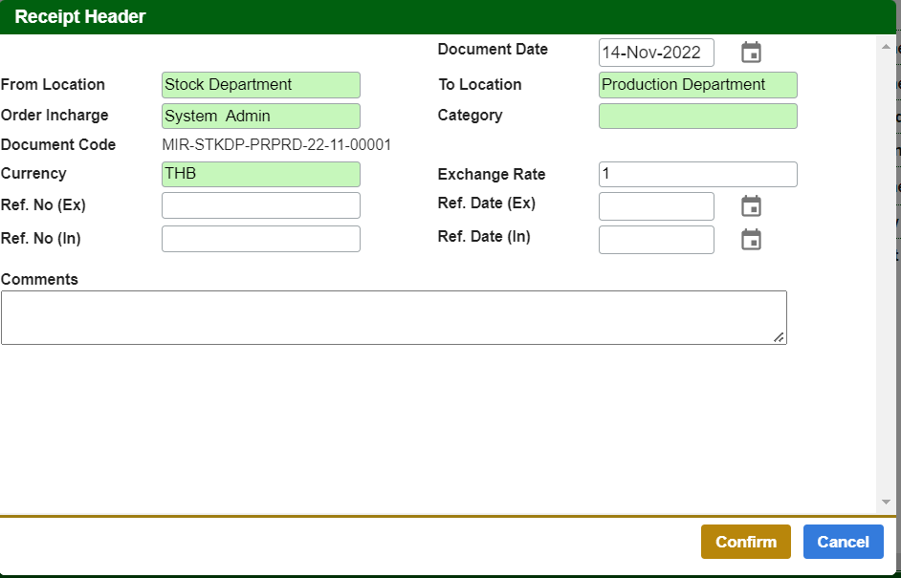Viewport: 901px width, 578px height.
Task: Click the scrollbar up arrow
Action: coord(887,46)
